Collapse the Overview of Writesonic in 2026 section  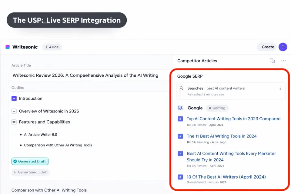(x=14, y=111)
